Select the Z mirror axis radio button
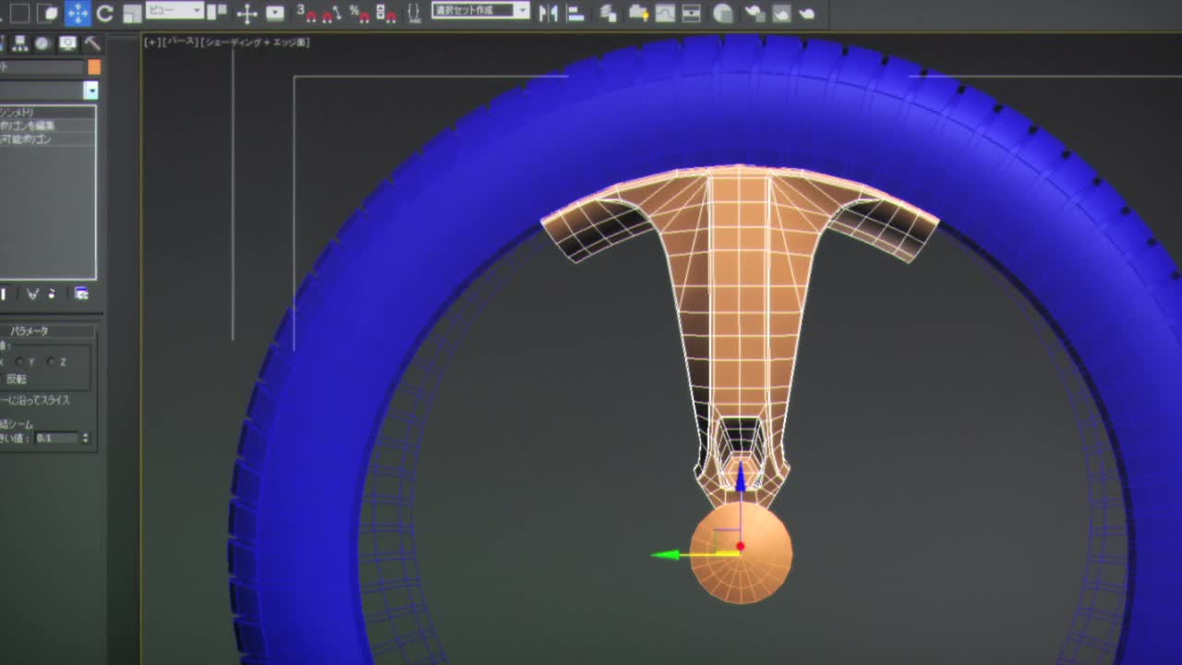Image resolution: width=1182 pixels, height=665 pixels. [51, 362]
